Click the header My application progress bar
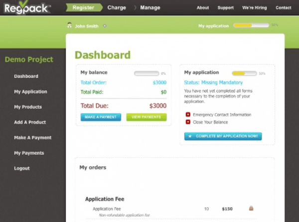The image size is (299, 222). tap(251, 25)
